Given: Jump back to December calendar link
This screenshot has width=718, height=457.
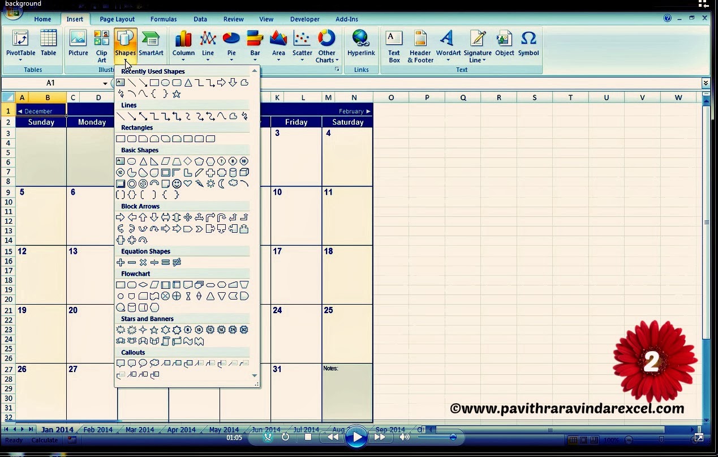Looking at the screenshot, I should (x=35, y=111).
